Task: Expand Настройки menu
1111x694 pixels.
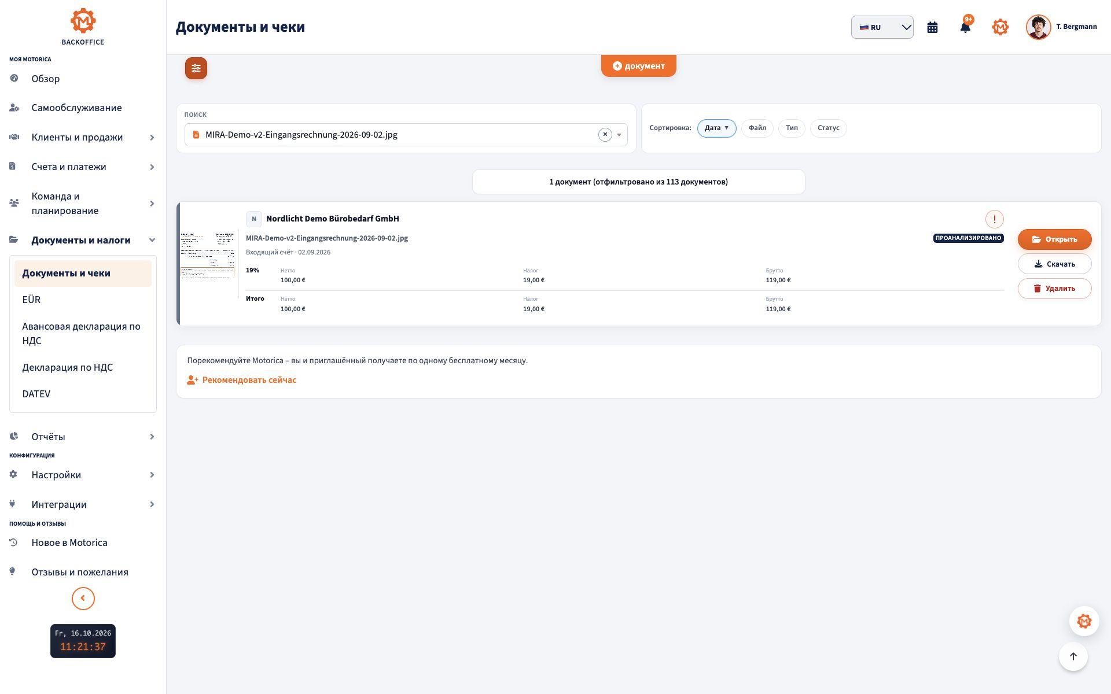Action: pos(83,475)
